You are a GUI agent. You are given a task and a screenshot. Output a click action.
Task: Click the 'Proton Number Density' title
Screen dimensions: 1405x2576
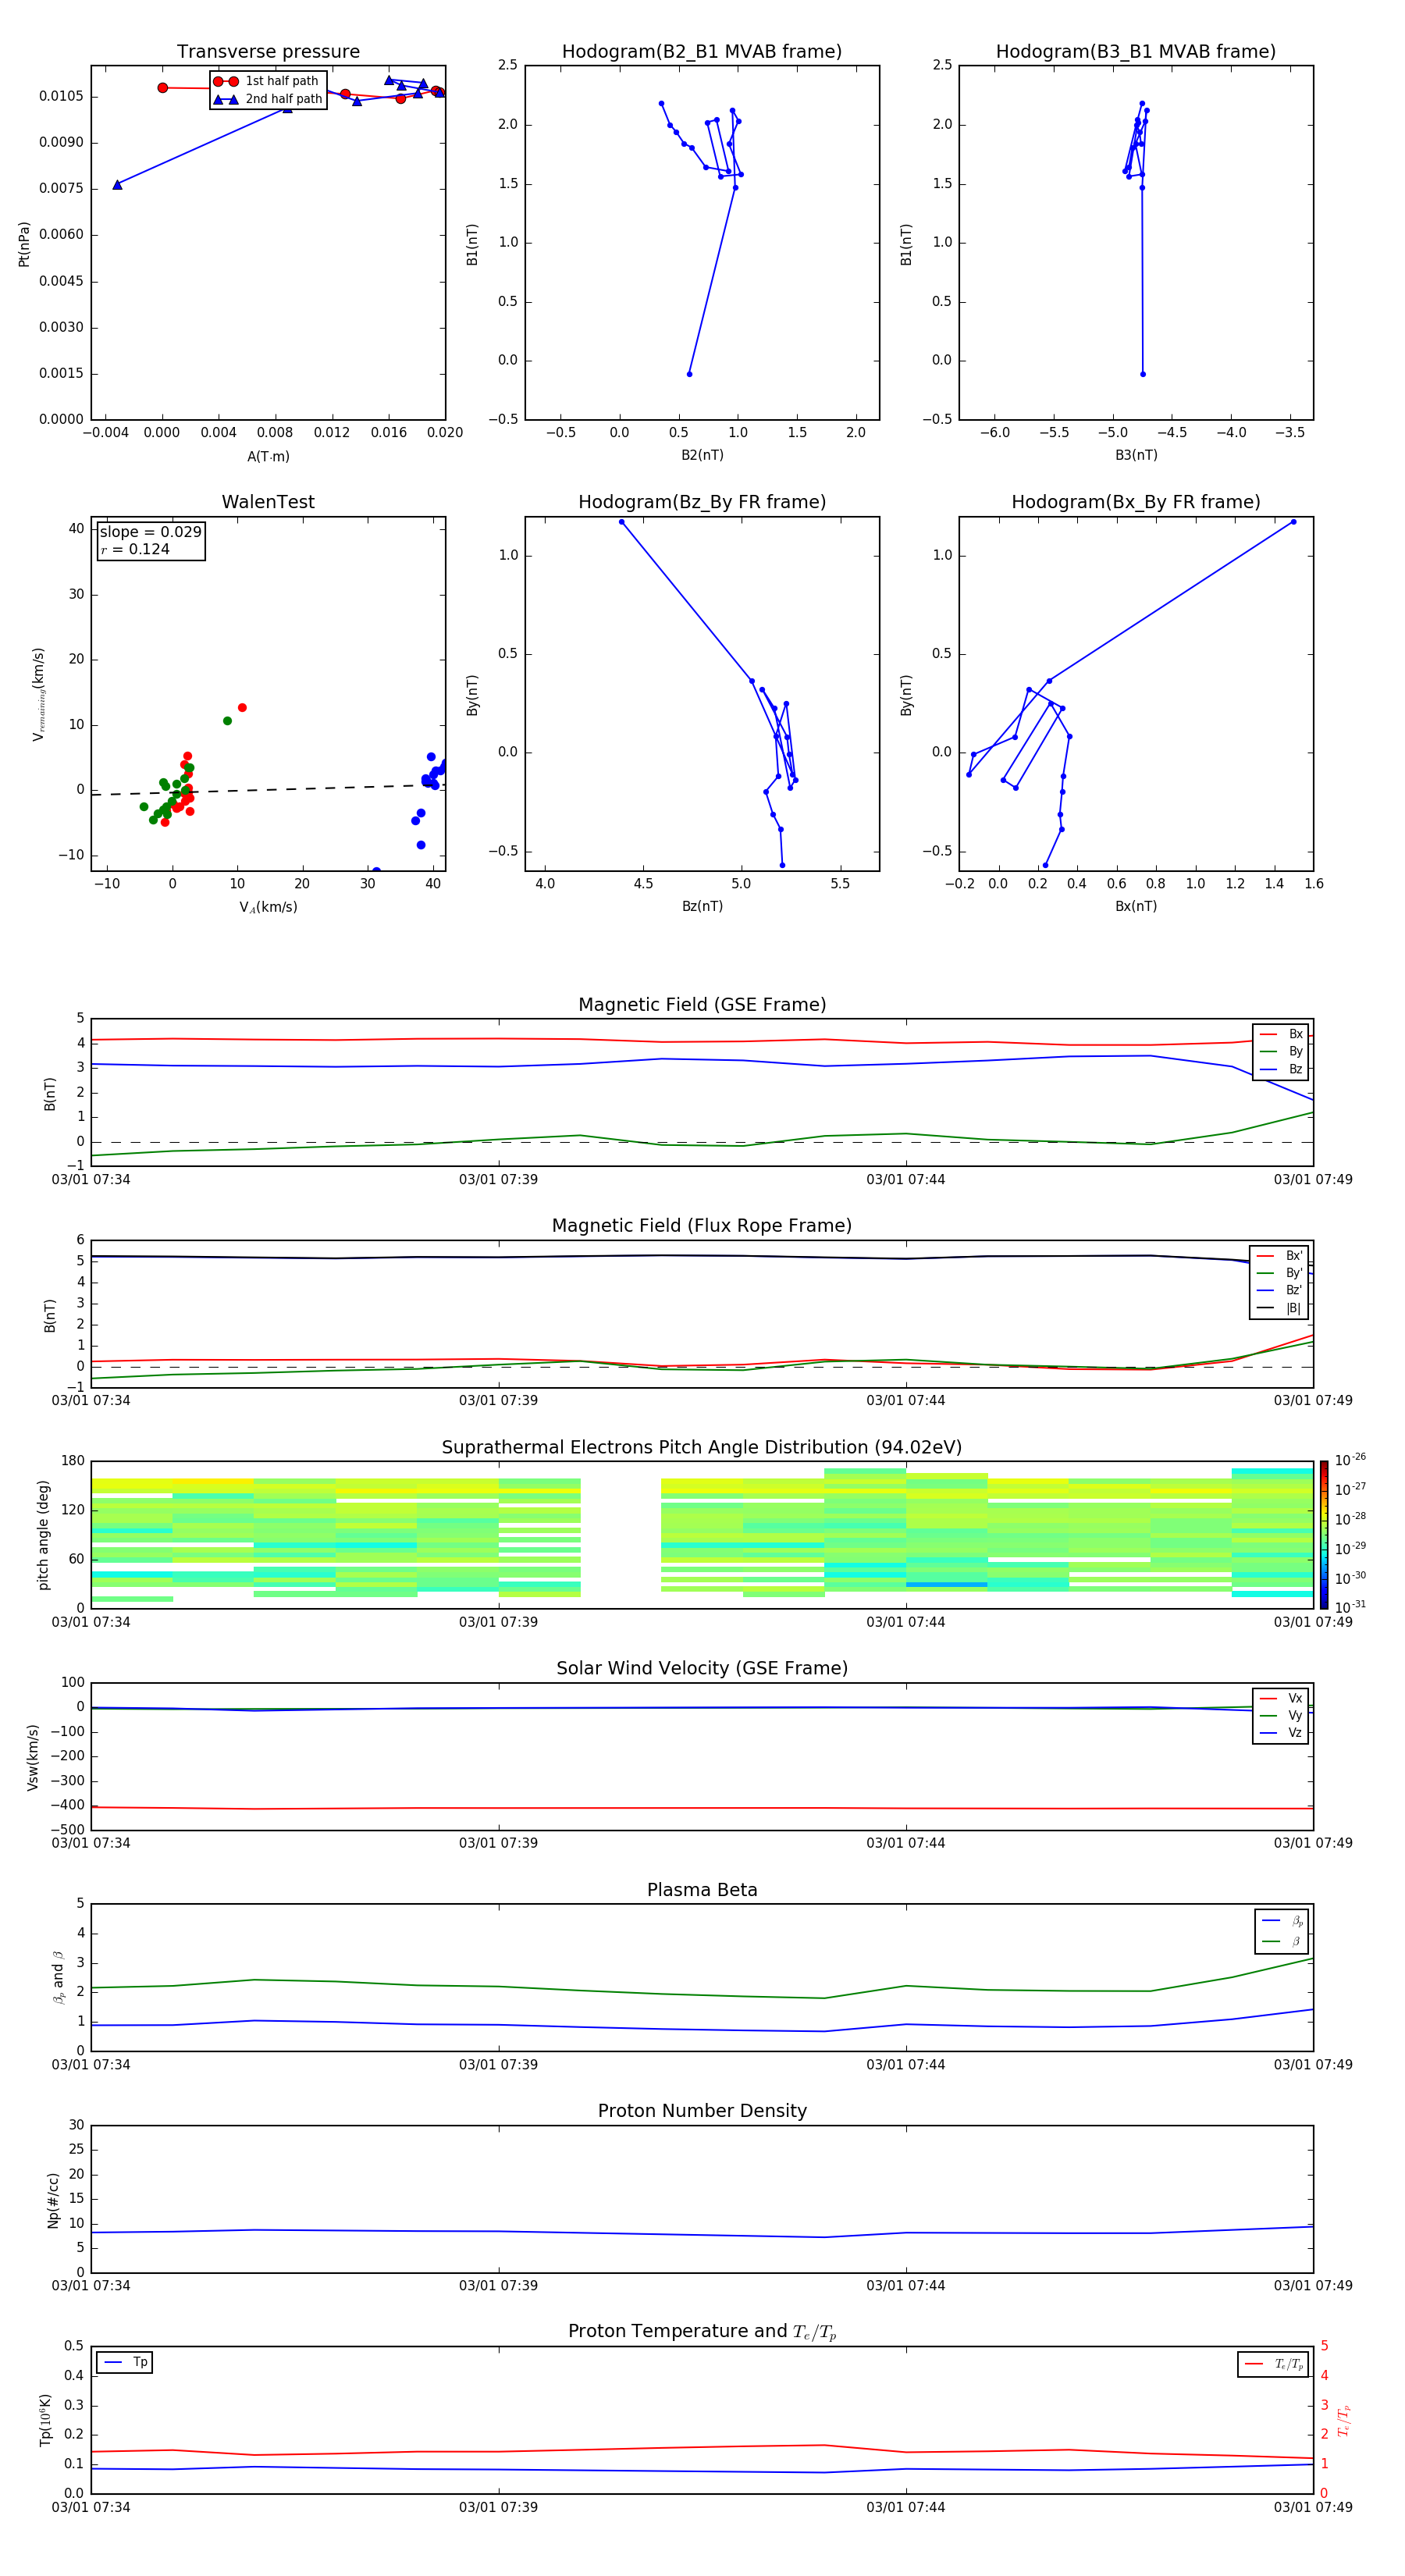702,2111
